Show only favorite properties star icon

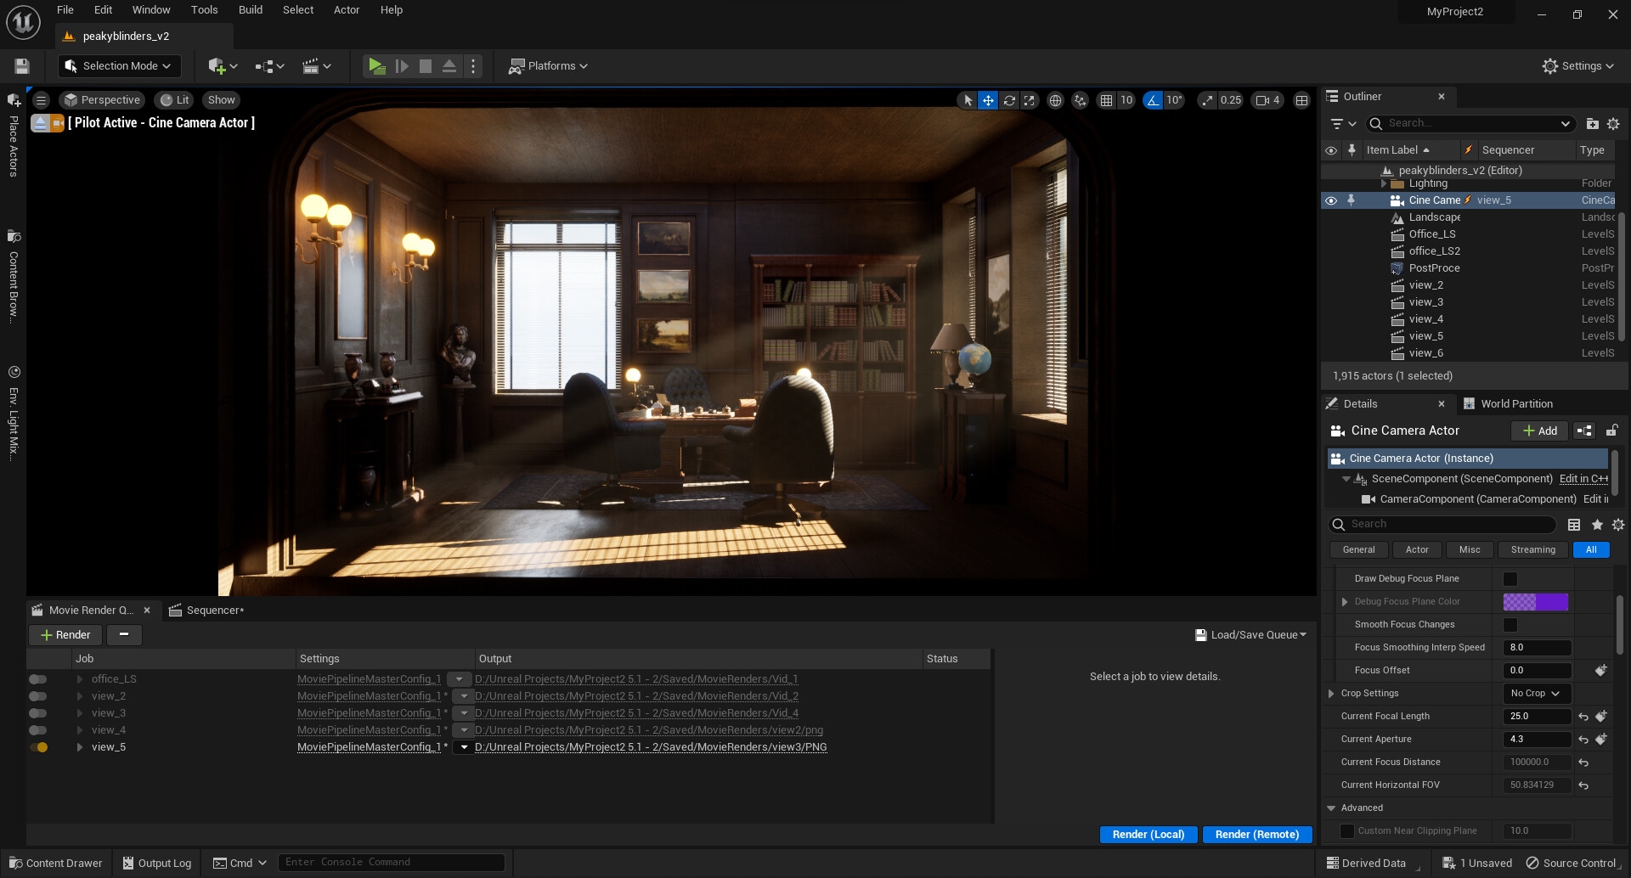tap(1597, 525)
